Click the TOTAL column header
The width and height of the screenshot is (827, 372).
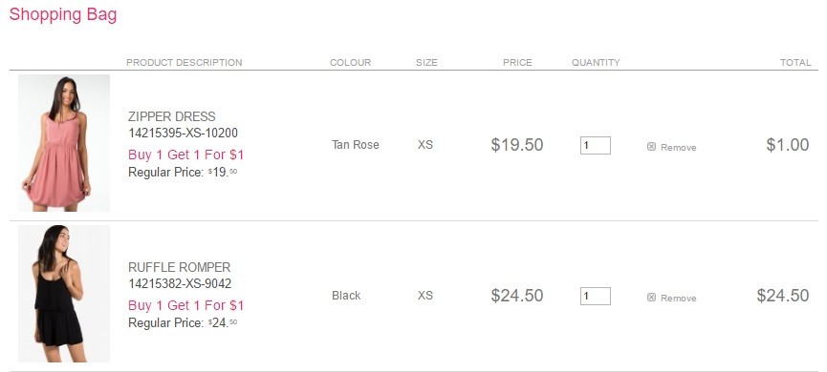795,62
